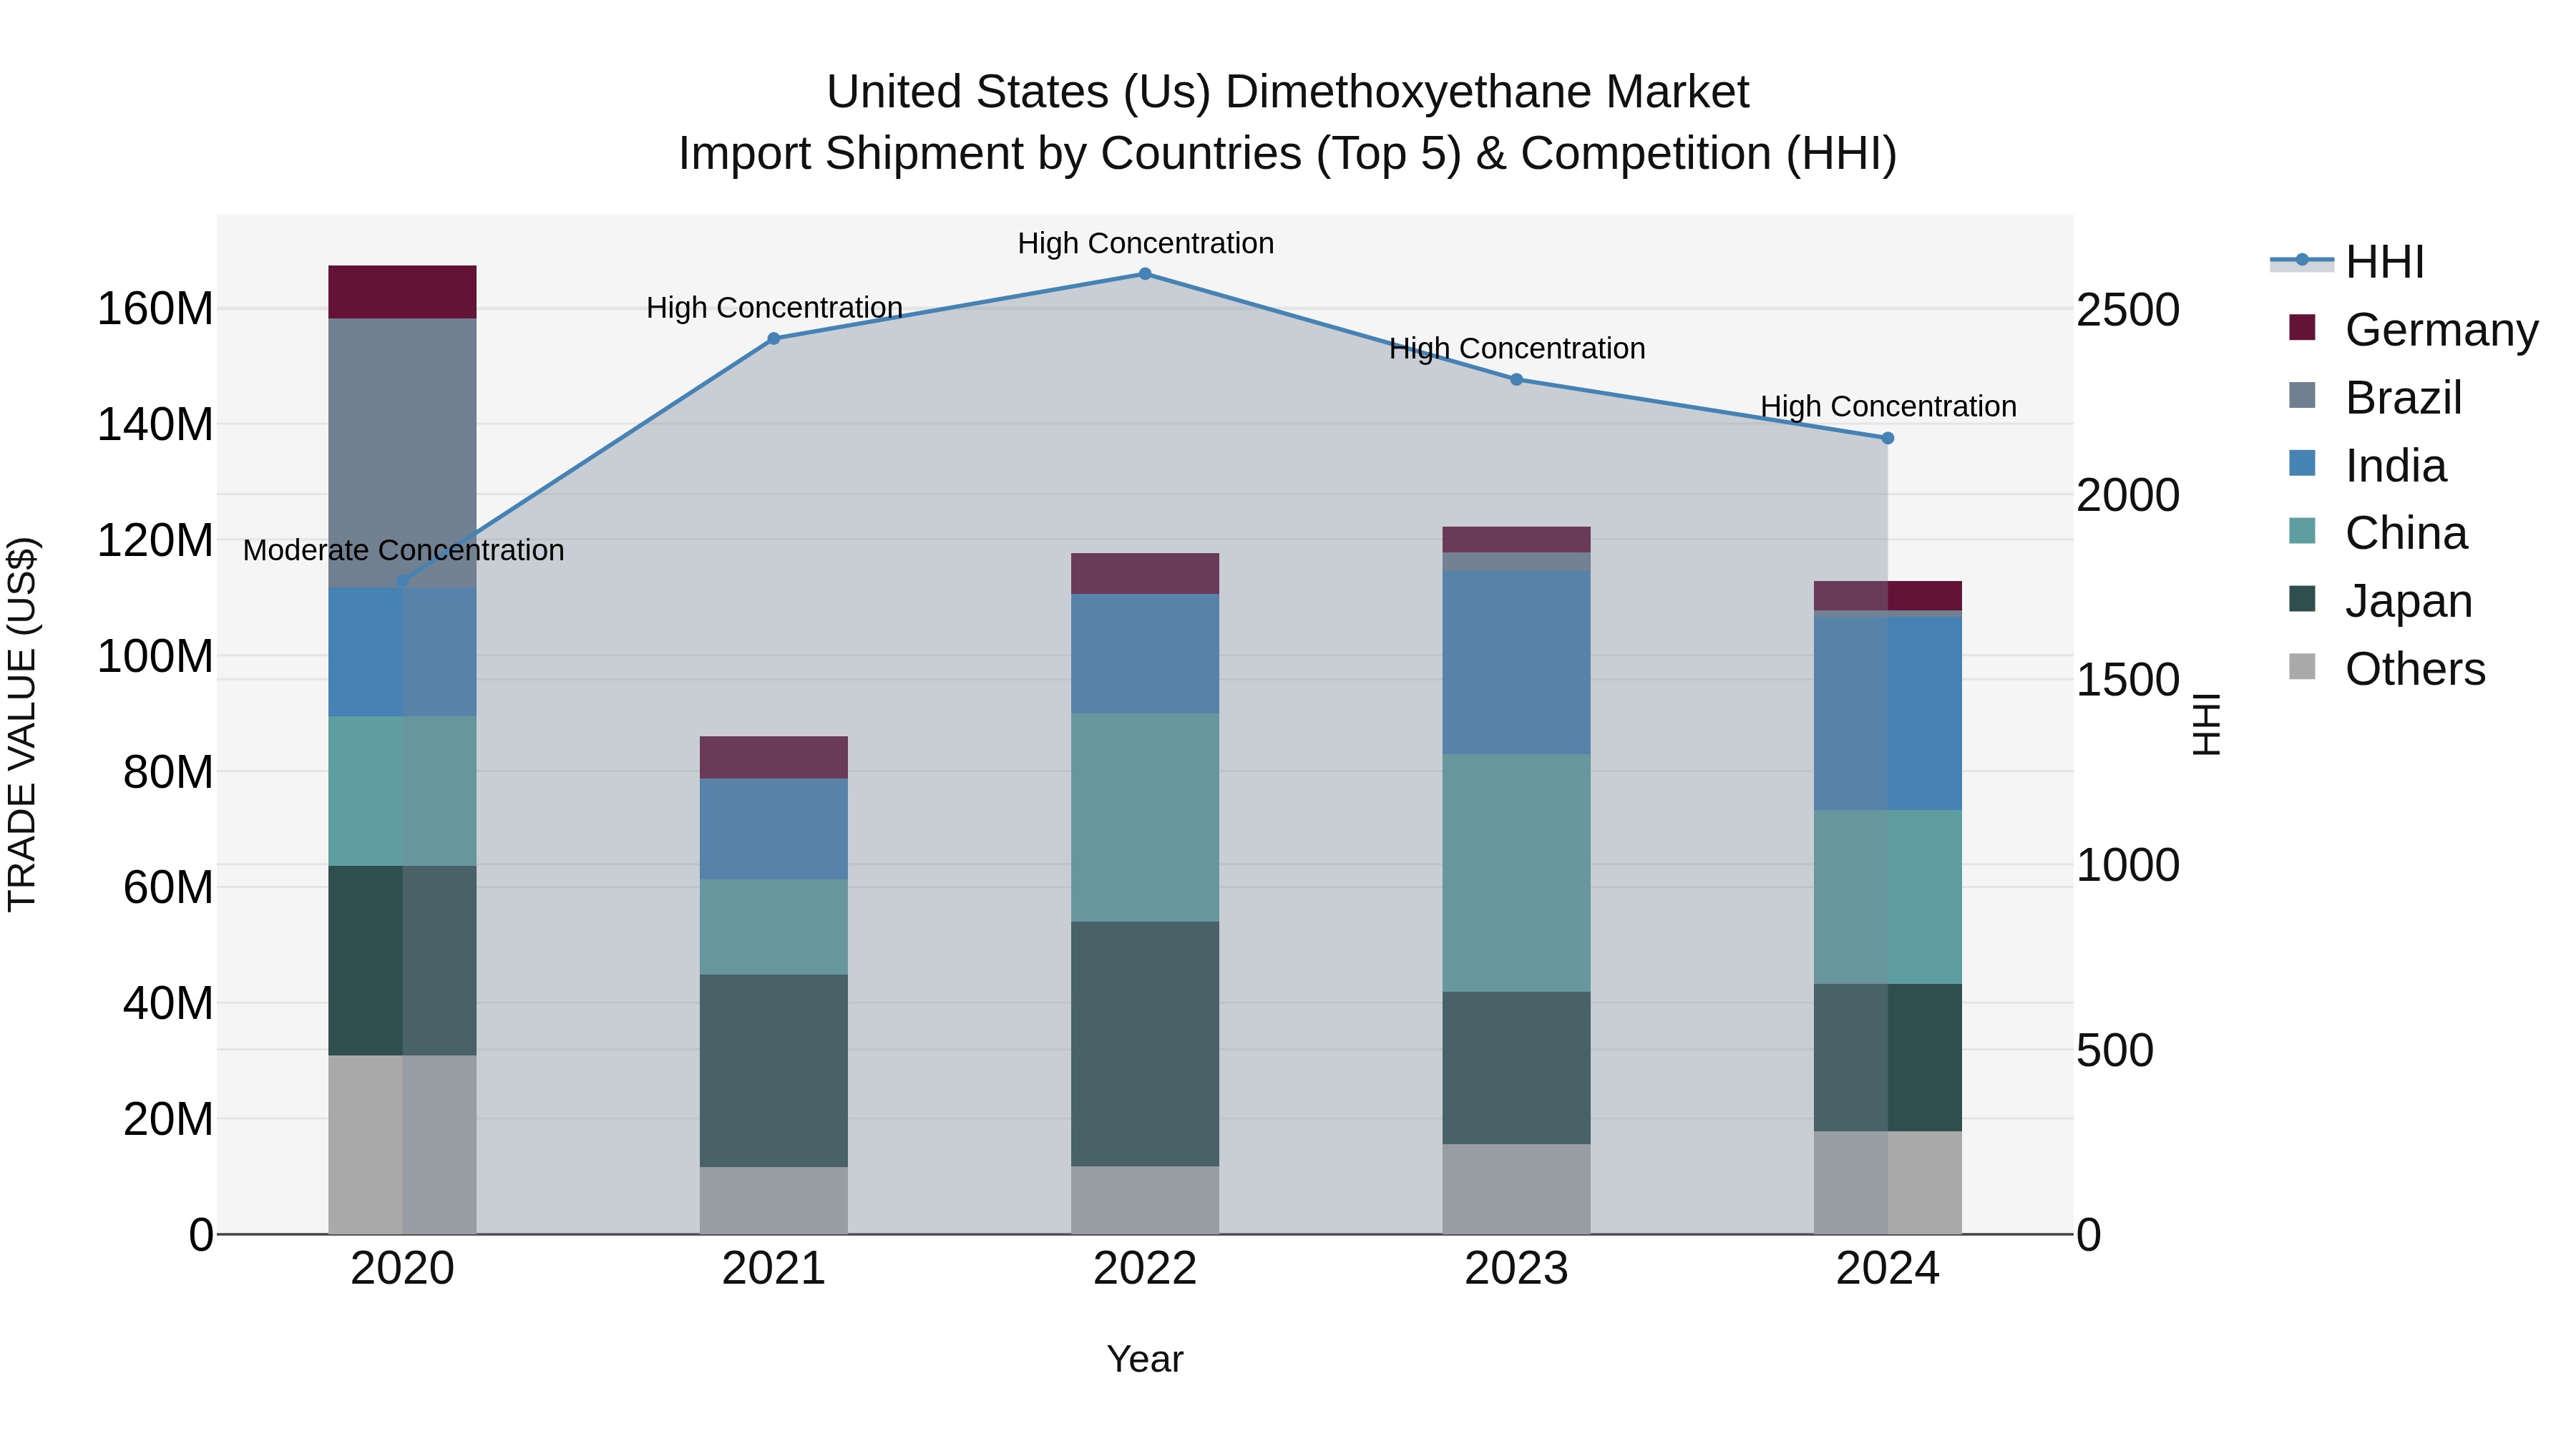Click the 500 right axis tick label
Screen dimensions: 2576x1449
tap(2115, 1051)
